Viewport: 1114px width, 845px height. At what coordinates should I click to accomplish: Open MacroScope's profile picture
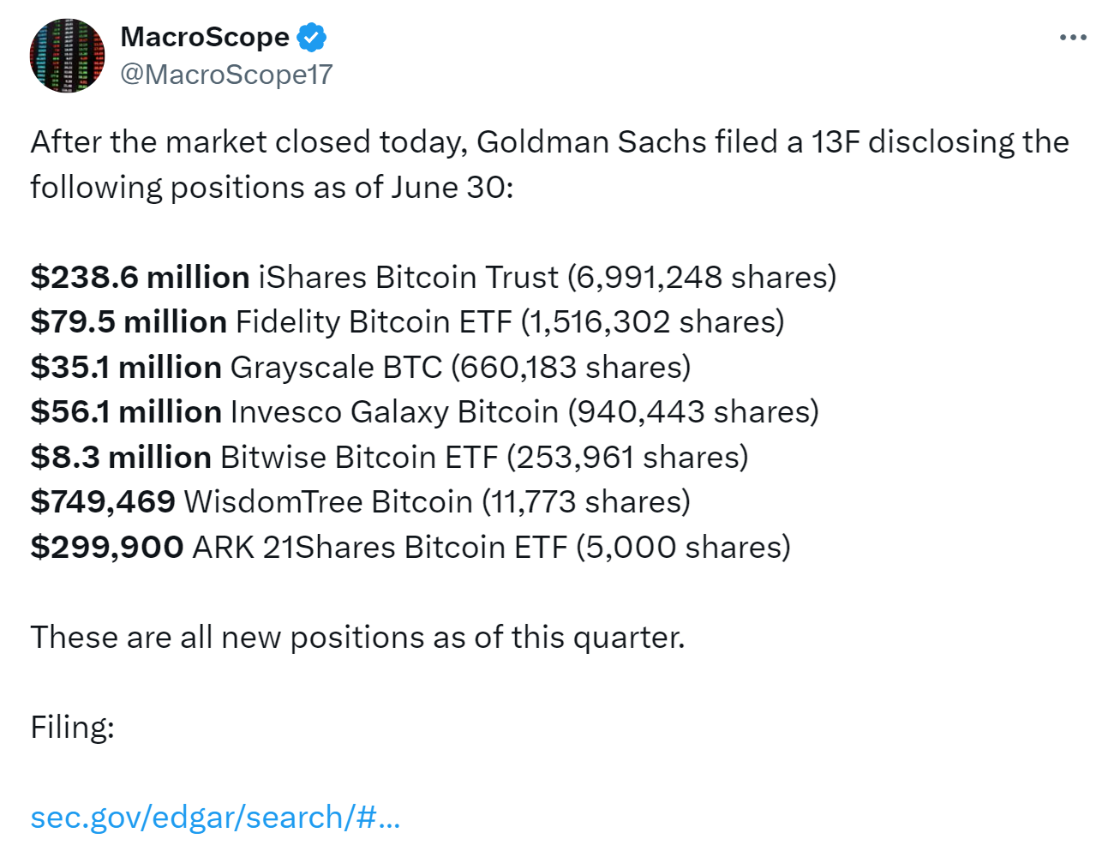[x=67, y=56]
